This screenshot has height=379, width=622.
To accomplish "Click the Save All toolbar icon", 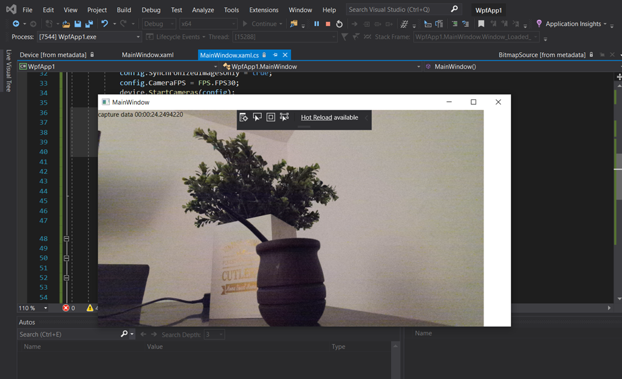I will (x=89, y=24).
